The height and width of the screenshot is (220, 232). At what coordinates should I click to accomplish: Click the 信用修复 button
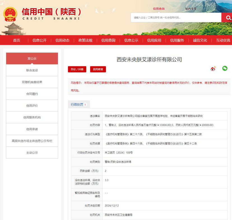(x=98, y=69)
